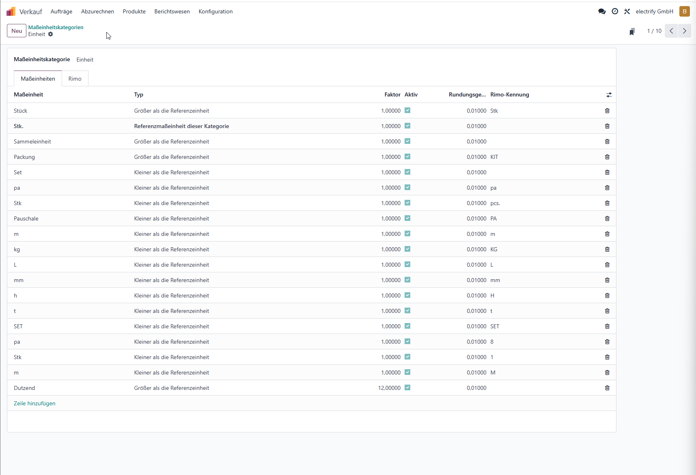Toggle Aktiv checkbox for kg
The width and height of the screenshot is (696, 475).
click(407, 249)
